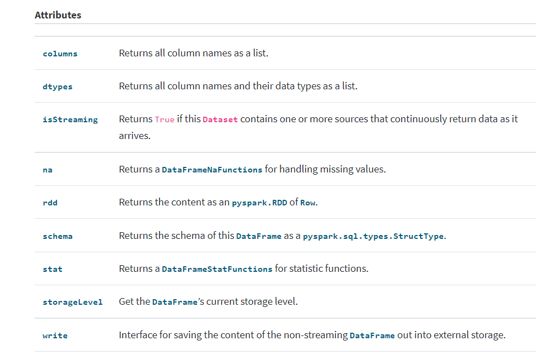
Task: Follow the storageLevel attribute link
Action: [73, 302]
